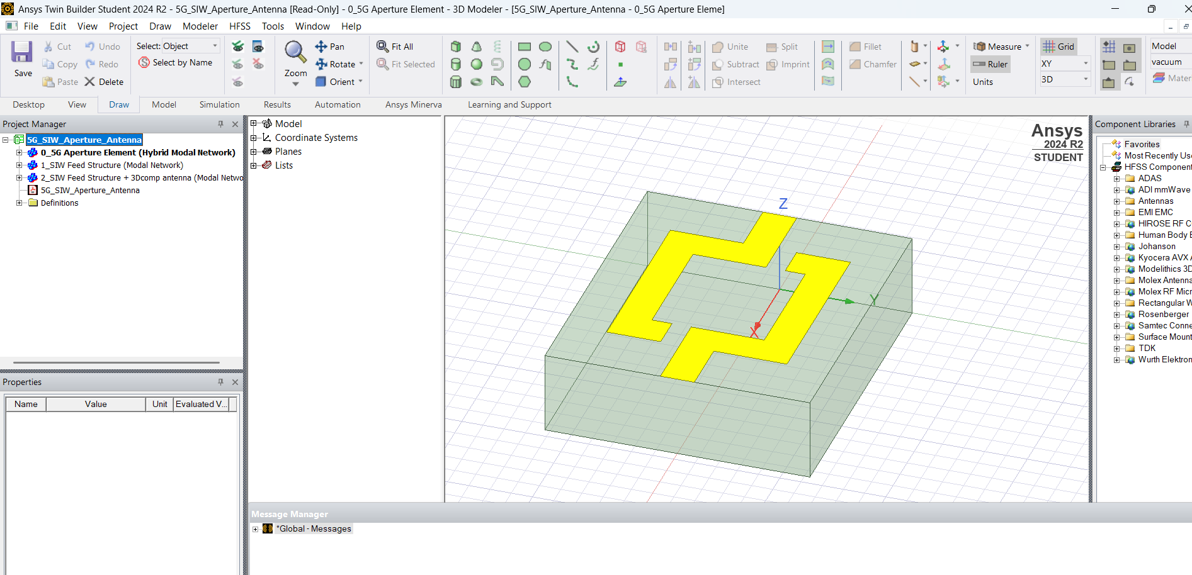Click the Select by Name icon

tap(144, 62)
